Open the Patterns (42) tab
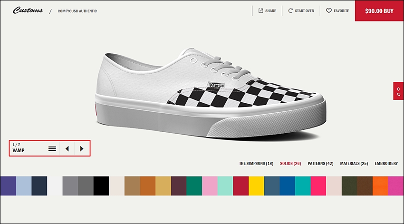Image resolution: width=404 pixels, height=224 pixels. tap(320, 164)
